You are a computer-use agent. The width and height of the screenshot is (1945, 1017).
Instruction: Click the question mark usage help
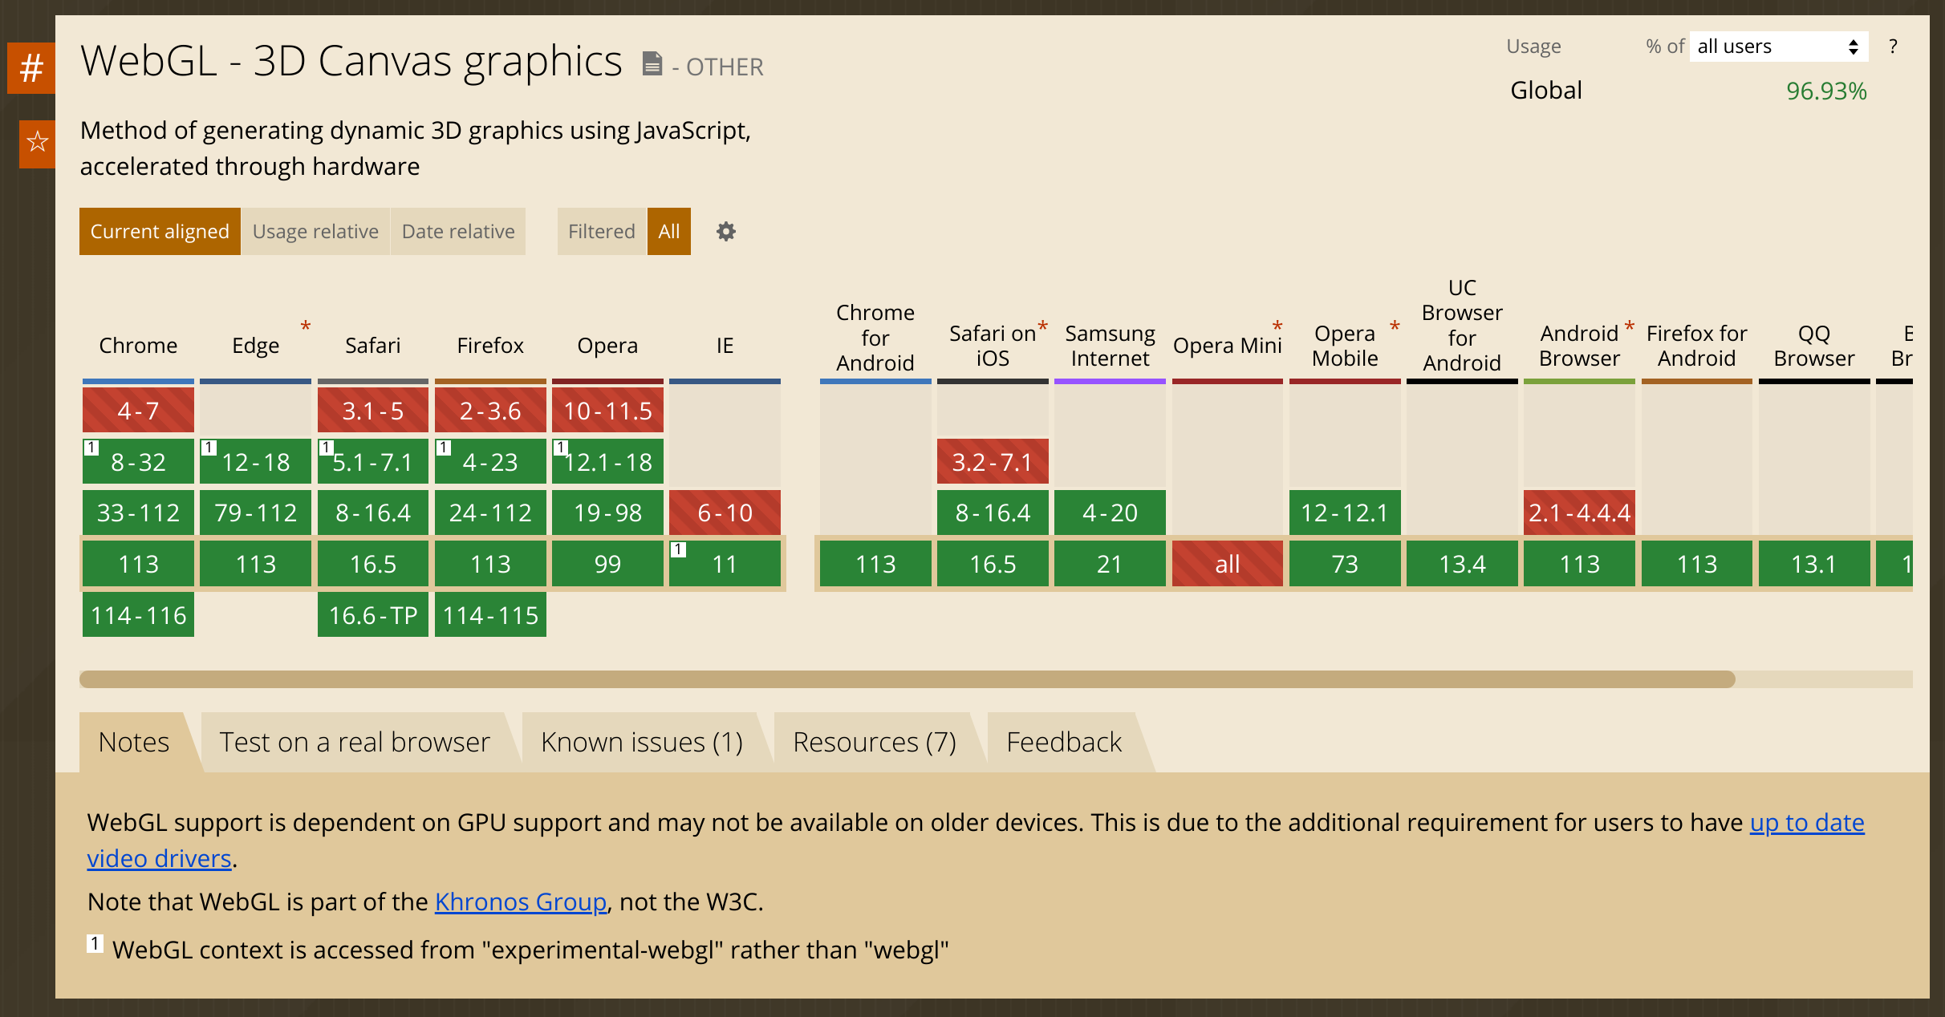1893,47
